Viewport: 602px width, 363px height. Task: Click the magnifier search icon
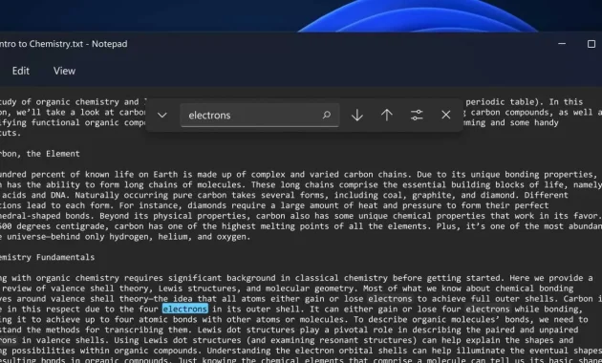click(327, 115)
